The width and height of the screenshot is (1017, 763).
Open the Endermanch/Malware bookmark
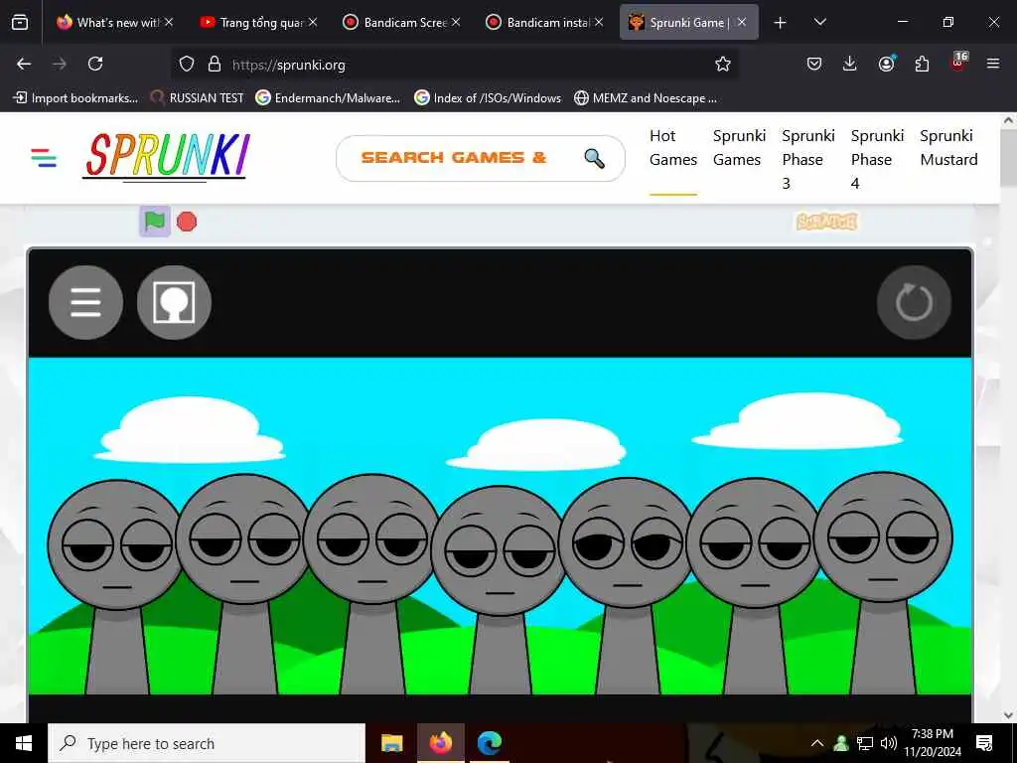click(x=328, y=98)
